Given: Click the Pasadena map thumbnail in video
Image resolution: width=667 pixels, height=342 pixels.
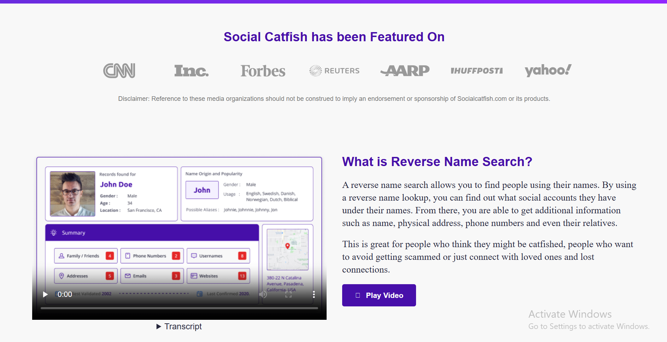Looking at the screenshot, I should click(287, 249).
